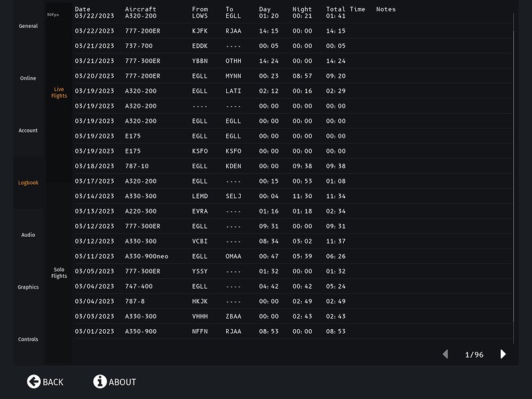Click the Back arrow icon
This screenshot has height=399, width=532.
pyautogui.click(x=34, y=381)
